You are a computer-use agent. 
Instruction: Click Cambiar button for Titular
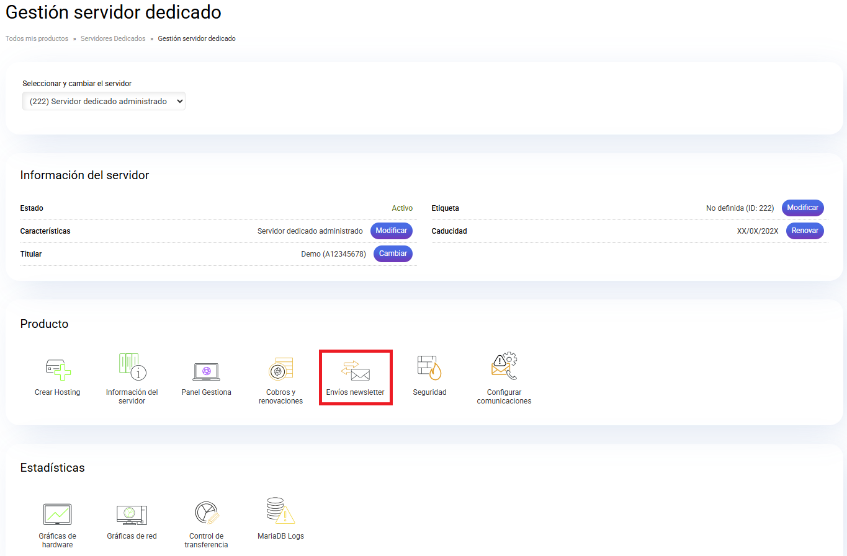click(x=393, y=254)
